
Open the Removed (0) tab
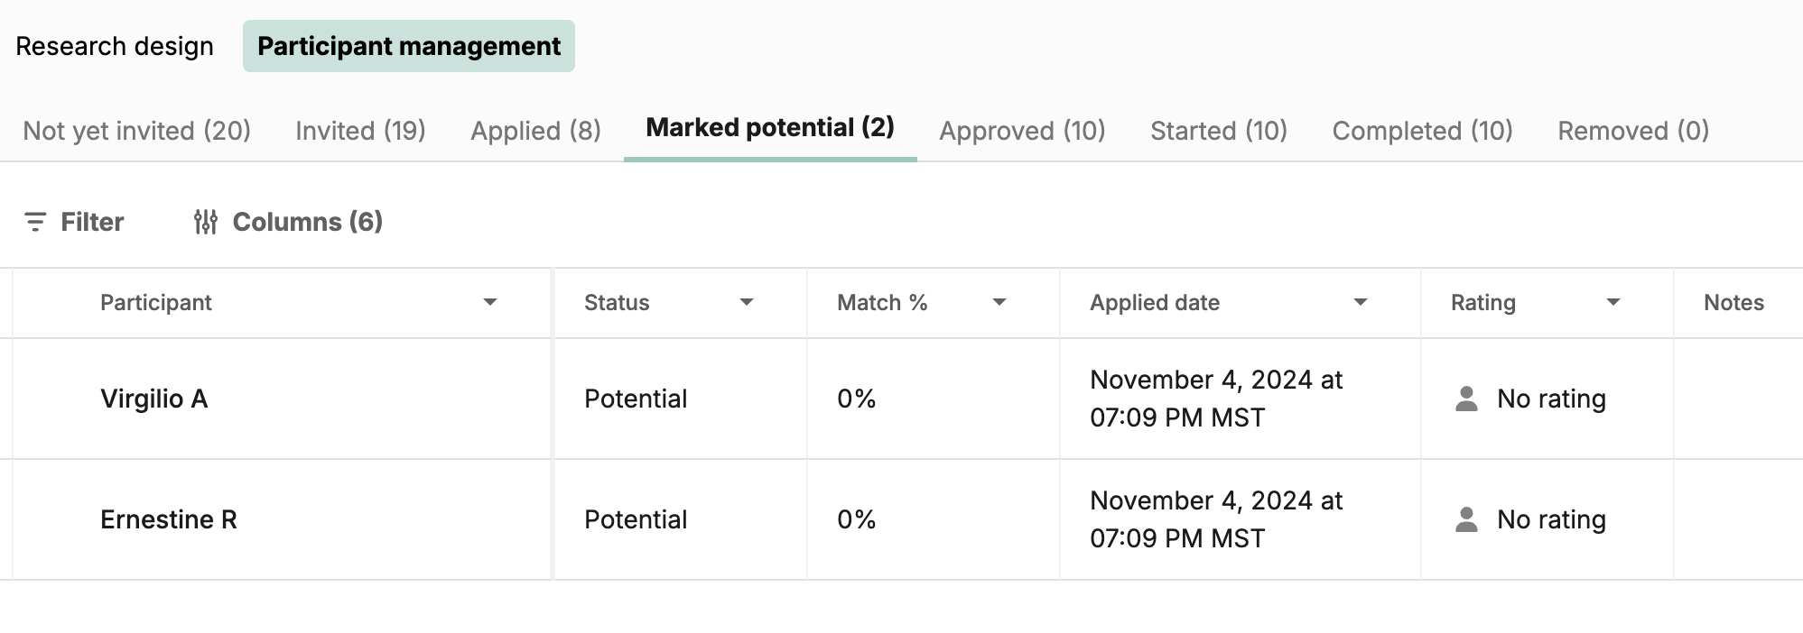click(x=1633, y=131)
